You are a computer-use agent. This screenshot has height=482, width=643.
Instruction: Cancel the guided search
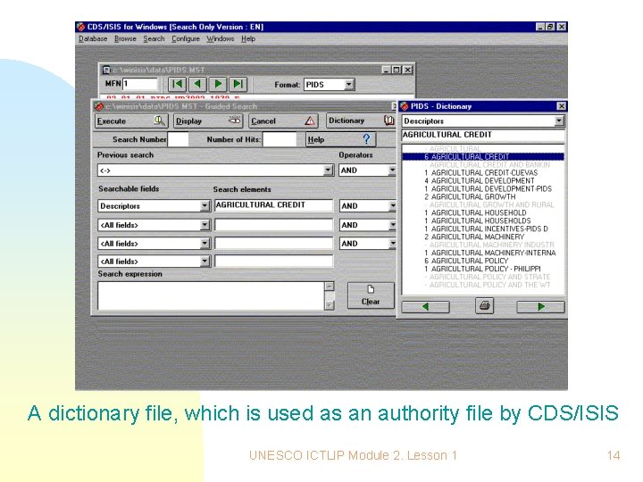(283, 120)
